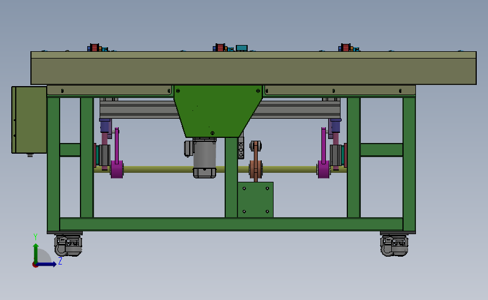The image size is (488, 300).
Task: Click the green Y axis arrow of triad
Action: tap(36, 254)
